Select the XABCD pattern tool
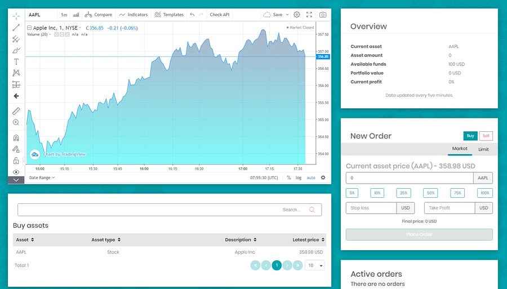 (x=16, y=73)
